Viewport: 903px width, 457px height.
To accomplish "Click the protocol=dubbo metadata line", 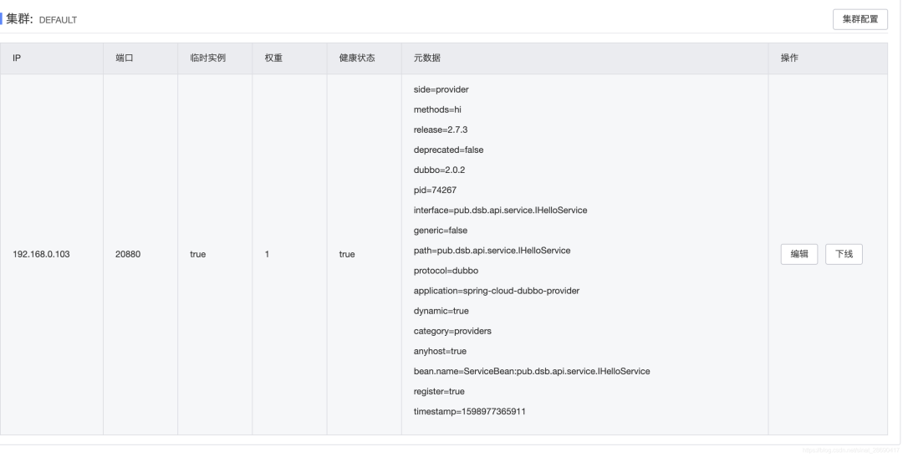I will (446, 271).
